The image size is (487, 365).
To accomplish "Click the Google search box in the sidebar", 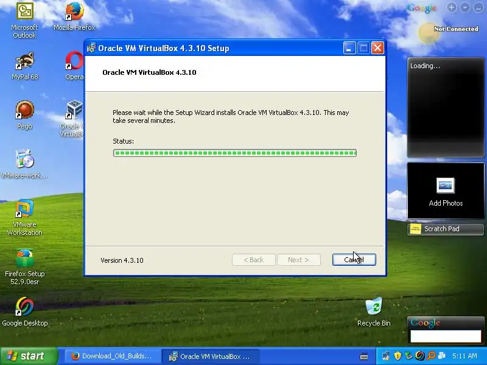I will pos(446,336).
